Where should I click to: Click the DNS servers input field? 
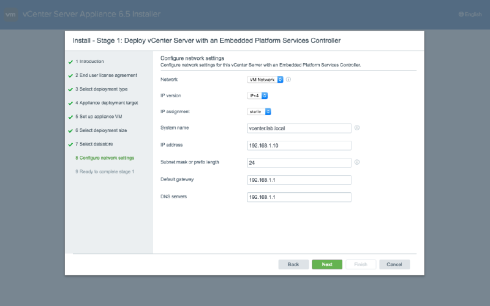tap(298, 197)
